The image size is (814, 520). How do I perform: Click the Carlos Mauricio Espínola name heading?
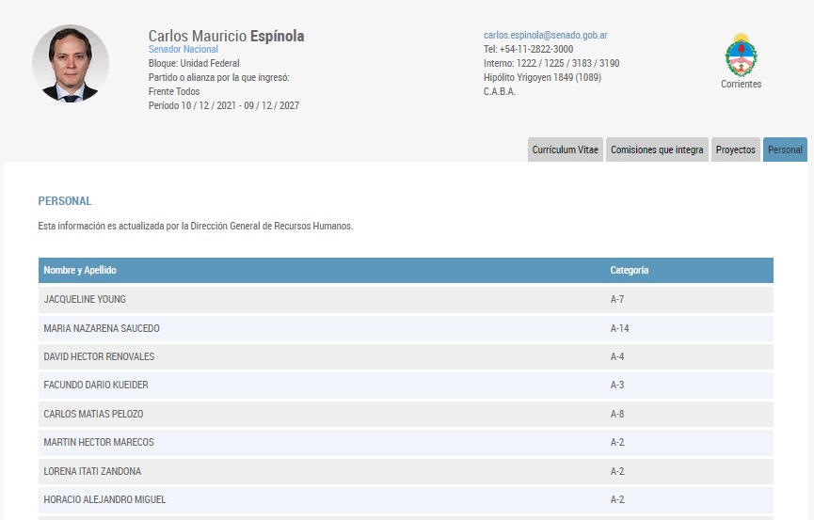tap(226, 36)
